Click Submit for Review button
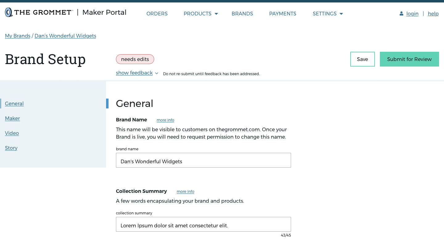Screen dimensions: 444x244 point(409,59)
